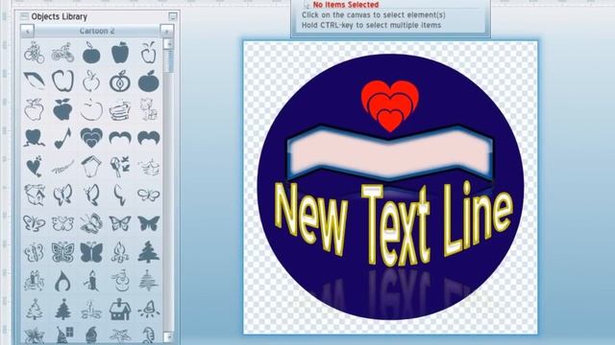This screenshot has width=615, height=345.
Task: Insert the music note with heart shape
Action: coord(62,138)
